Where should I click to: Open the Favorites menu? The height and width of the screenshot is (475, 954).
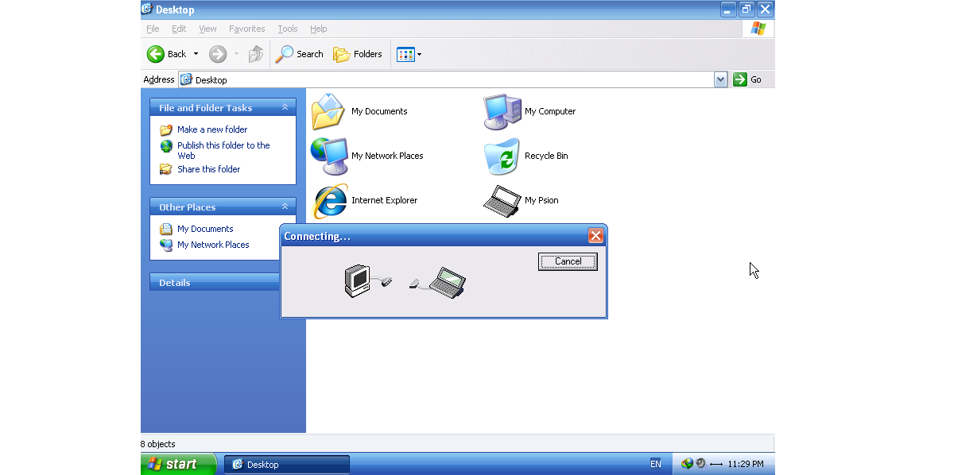pyautogui.click(x=247, y=29)
